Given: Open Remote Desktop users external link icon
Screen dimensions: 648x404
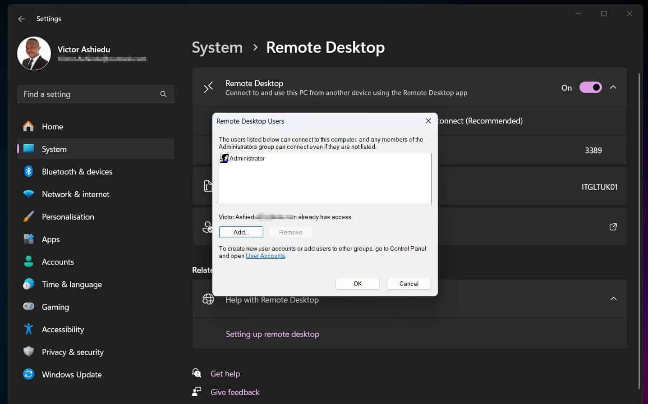Looking at the screenshot, I should pos(613,227).
